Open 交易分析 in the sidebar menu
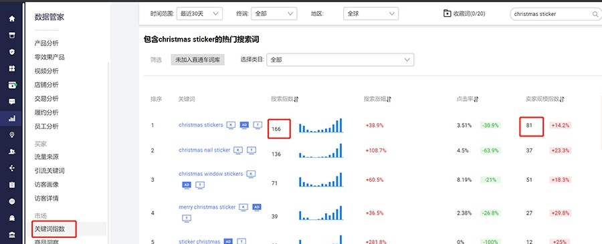The image size is (602, 244). [46, 98]
